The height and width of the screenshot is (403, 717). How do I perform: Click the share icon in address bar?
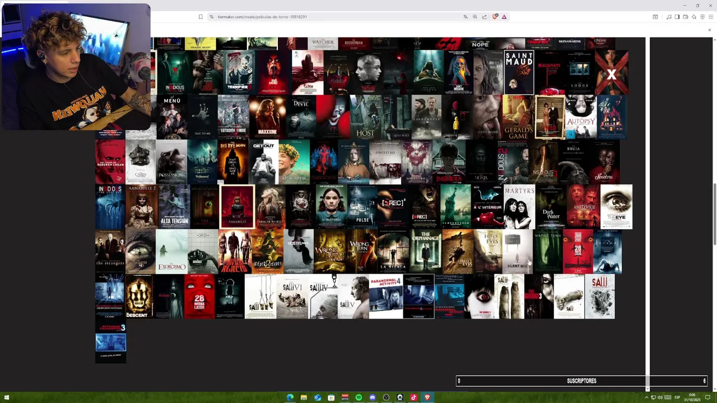pos(484,17)
